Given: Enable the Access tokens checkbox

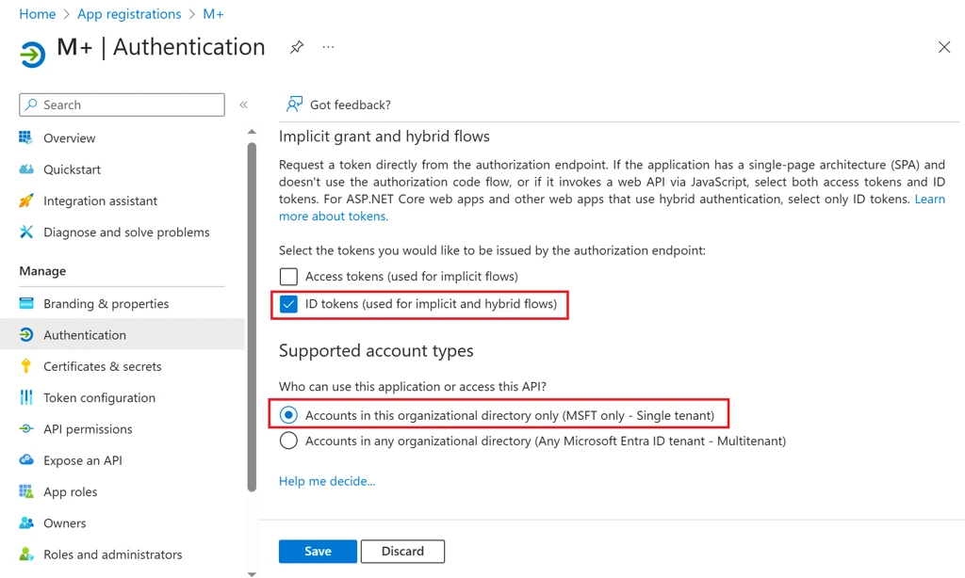Looking at the screenshot, I should coord(288,278).
